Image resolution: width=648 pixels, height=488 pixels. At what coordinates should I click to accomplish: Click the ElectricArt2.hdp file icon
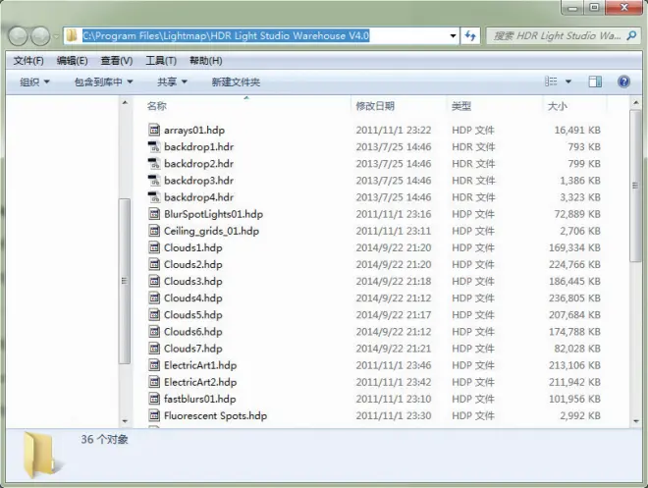pyautogui.click(x=154, y=382)
